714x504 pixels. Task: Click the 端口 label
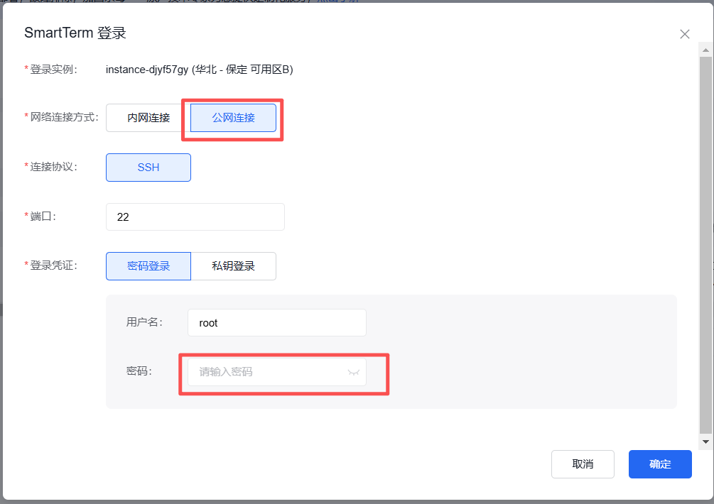43,217
